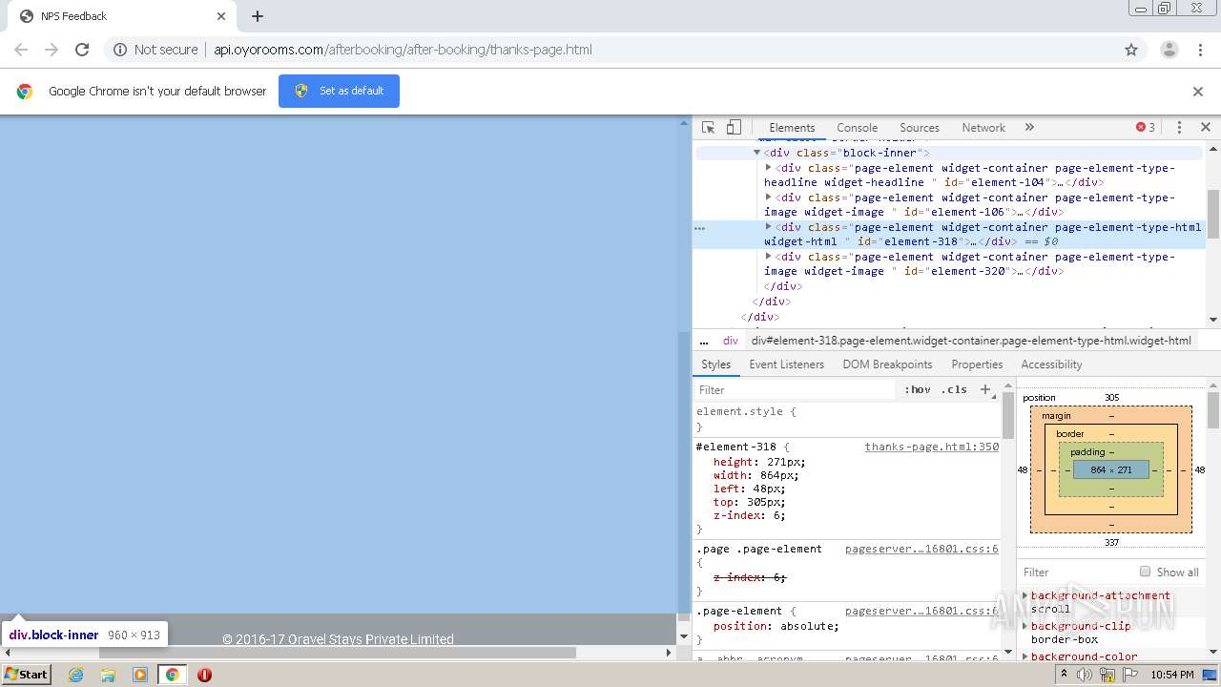Image resolution: width=1221 pixels, height=687 pixels.
Task: Open the selected node's ellipsis actions
Action: click(700, 228)
